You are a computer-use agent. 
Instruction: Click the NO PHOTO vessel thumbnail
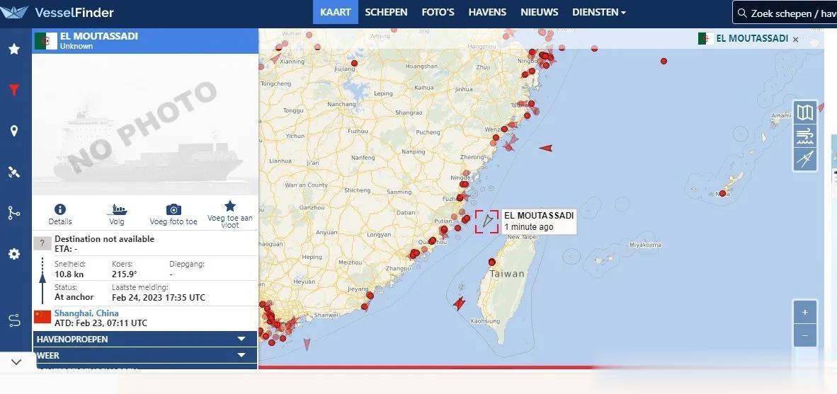click(145, 124)
